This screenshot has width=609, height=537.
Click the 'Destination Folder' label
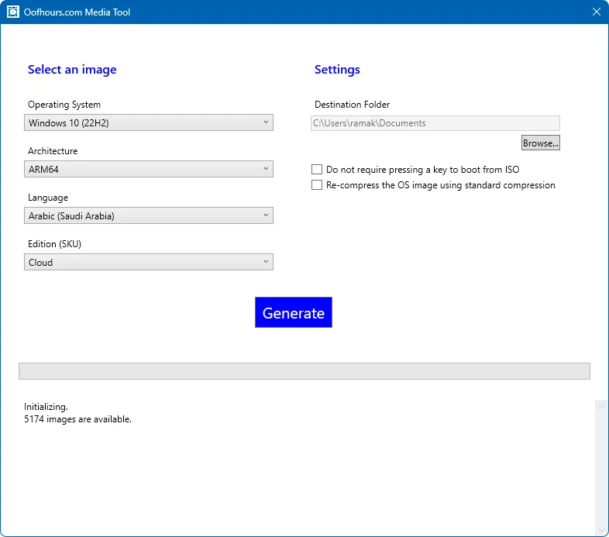tap(352, 105)
